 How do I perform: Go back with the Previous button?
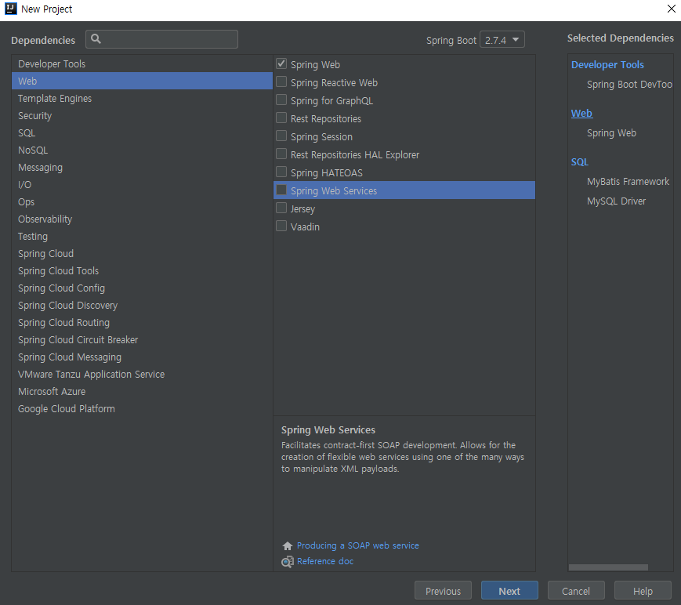[443, 591]
